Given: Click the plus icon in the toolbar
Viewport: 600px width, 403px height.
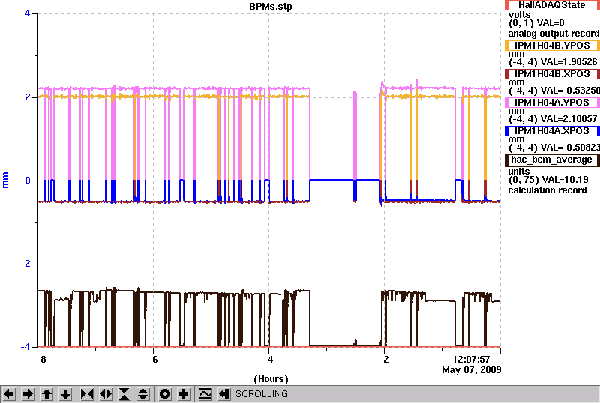Looking at the screenshot, I should click(183, 394).
